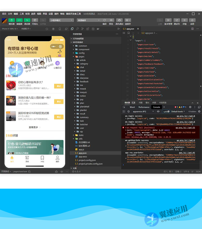Click the 详情 details button

[x=184, y=20]
